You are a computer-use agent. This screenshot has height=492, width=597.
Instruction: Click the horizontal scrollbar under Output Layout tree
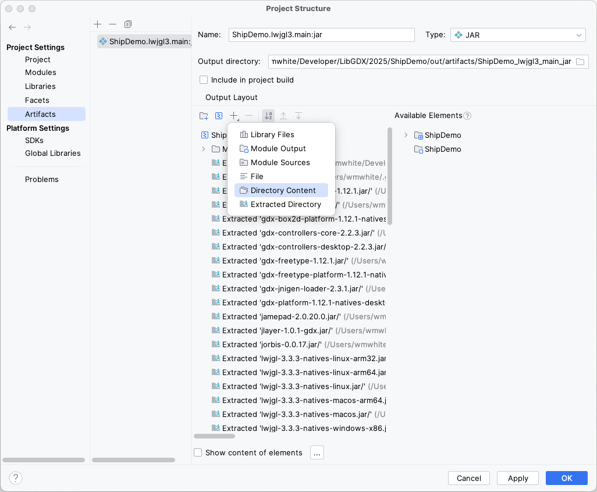tap(214, 436)
